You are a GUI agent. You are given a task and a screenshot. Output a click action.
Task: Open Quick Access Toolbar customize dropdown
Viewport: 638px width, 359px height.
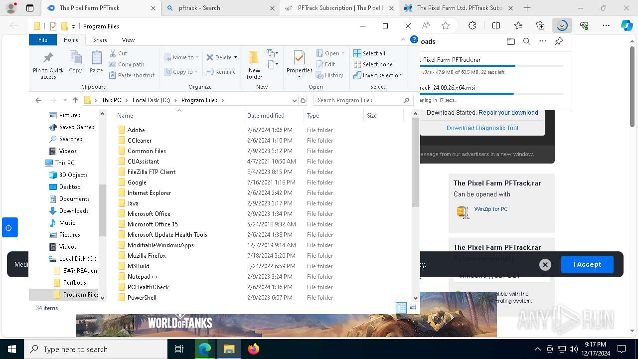click(x=74, y=26)
